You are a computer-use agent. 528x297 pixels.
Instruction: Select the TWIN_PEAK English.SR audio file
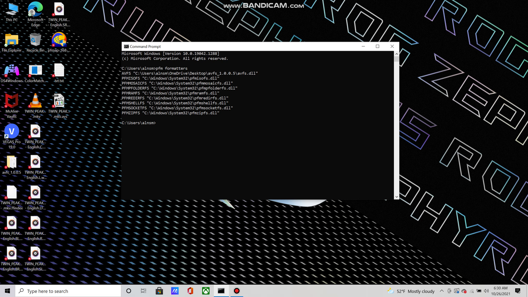click(x=59, y=14)
